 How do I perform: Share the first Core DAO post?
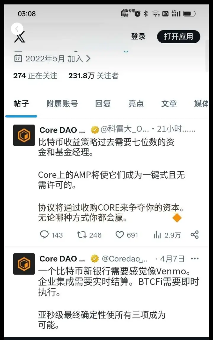pos(195,235)
